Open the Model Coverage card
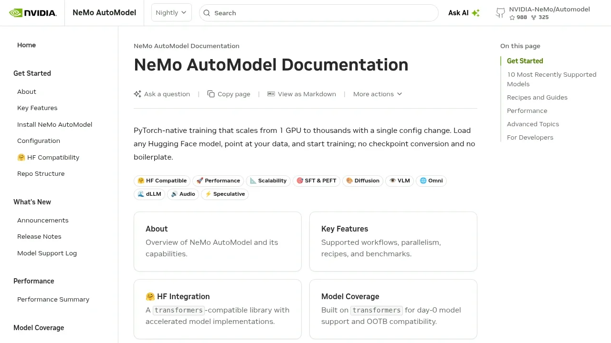The height and width of the screenshot is (343, 611). [x=393, y=309]
